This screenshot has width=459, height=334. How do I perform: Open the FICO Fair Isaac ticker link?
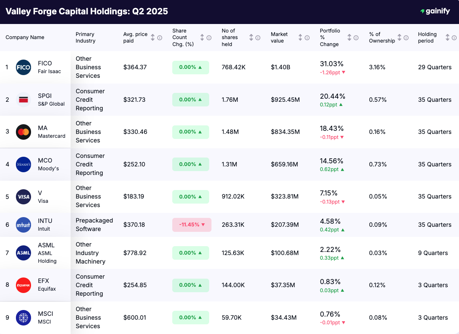pos(49,67)
